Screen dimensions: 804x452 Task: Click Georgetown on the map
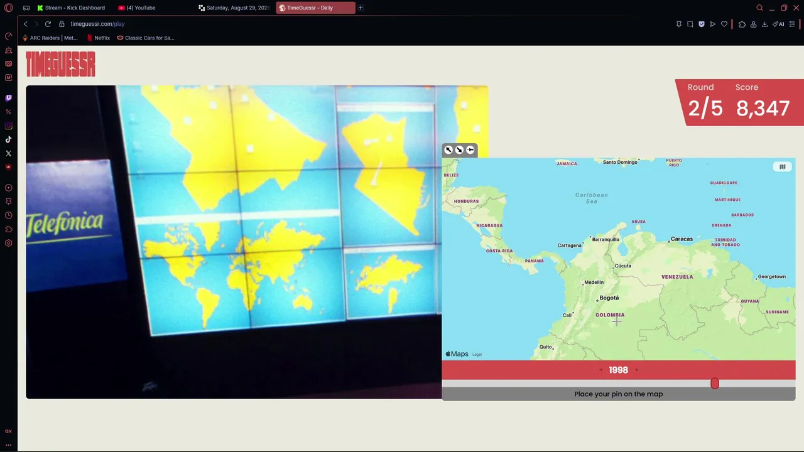click(x=771, y=277)
